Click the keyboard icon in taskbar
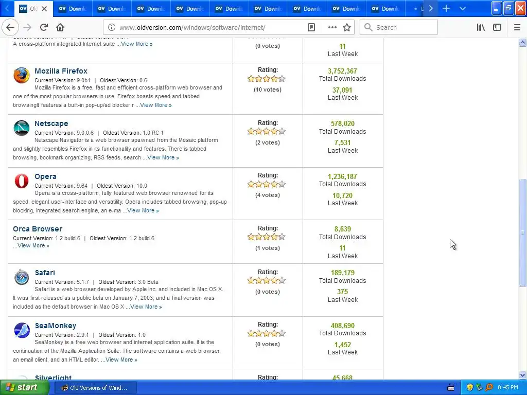The height and width of the screenshot is (395, 527). point(451,388)
